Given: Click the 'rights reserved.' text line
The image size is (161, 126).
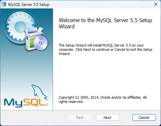Looking at the screenshot, I should (x=71, y=102).
